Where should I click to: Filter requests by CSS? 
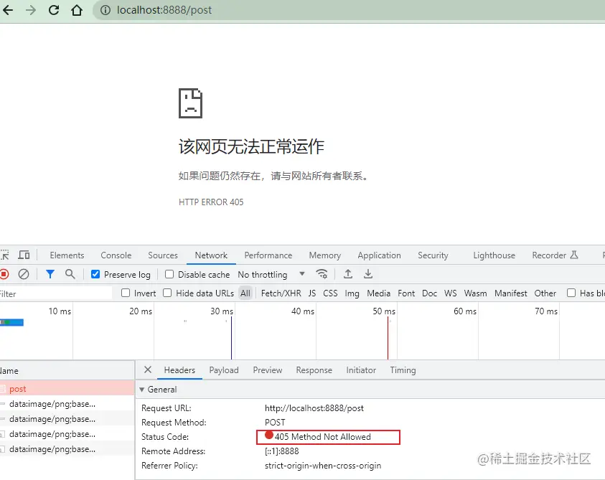[330, 293]
